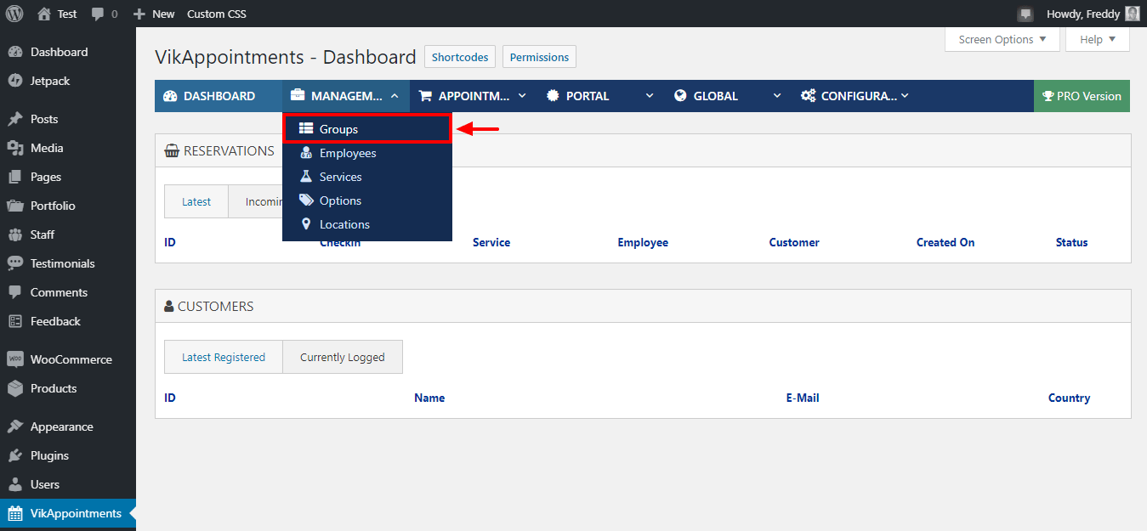Viewport: 1147px width, 531px height.
Task: Click the E-Mail column header
Action: 803,398
